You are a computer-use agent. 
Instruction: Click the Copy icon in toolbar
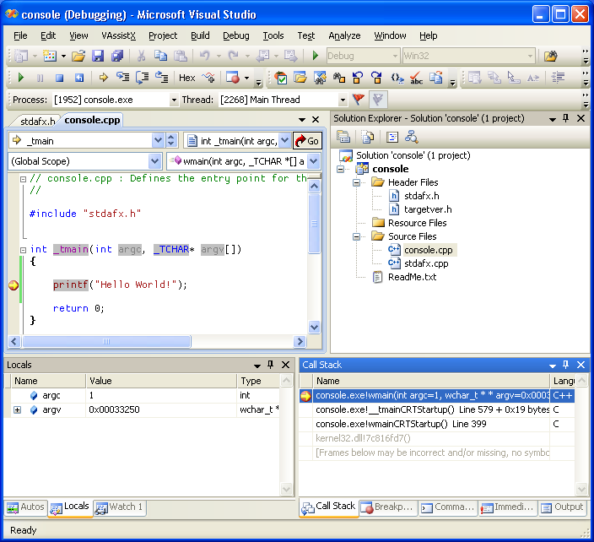pos(160,56)
